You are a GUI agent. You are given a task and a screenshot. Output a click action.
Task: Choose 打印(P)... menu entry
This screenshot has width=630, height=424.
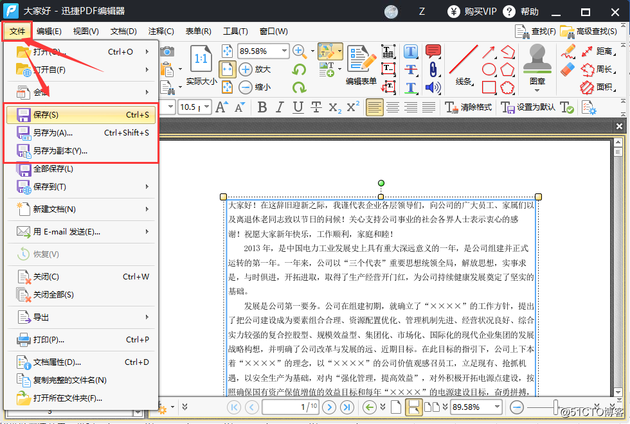point(81,340)
